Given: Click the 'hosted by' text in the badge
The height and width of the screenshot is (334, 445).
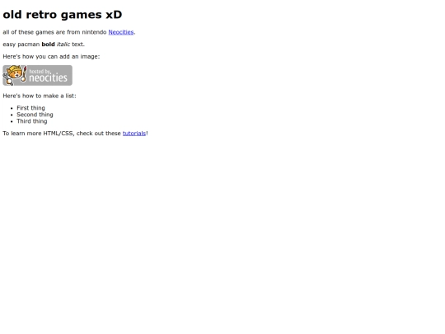Looking at the screenshot, I should coord(40,71).
